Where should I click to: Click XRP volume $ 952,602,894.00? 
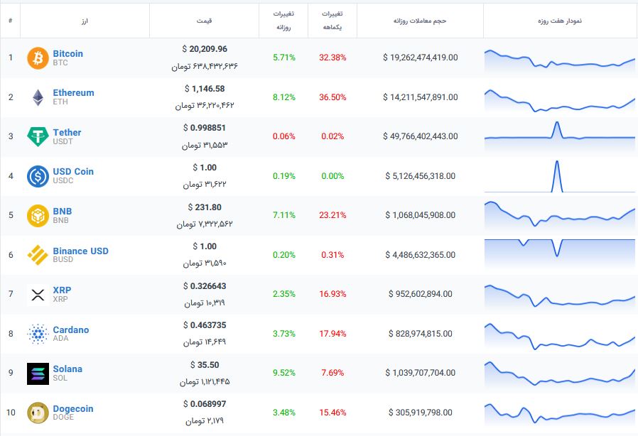(421, 294)
